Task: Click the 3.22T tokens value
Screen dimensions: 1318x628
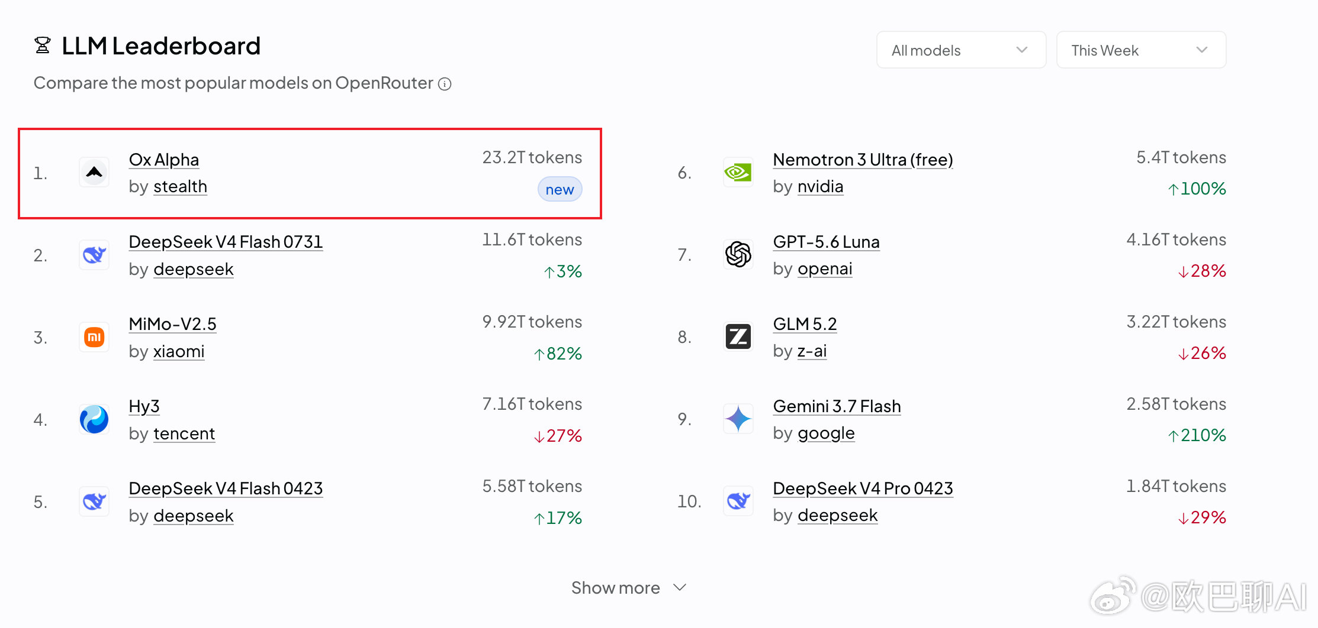Action: click(1176, 322)
